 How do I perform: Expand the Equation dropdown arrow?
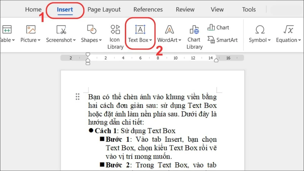coord(300,40)
